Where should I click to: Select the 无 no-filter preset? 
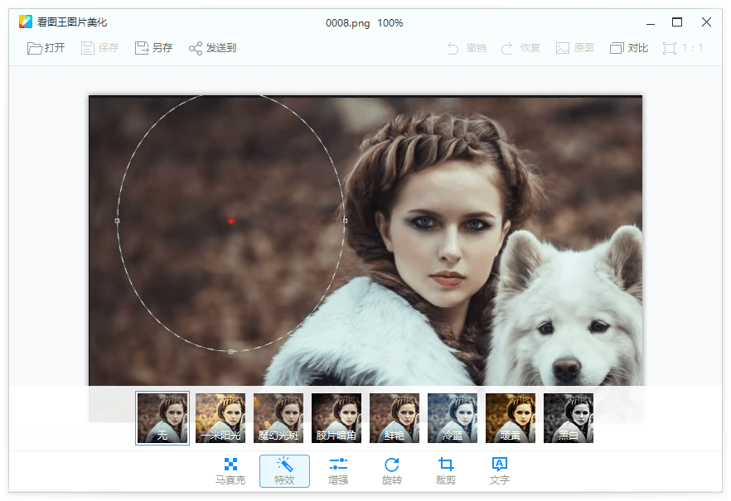pyautogui.click(x=162, y=418)
